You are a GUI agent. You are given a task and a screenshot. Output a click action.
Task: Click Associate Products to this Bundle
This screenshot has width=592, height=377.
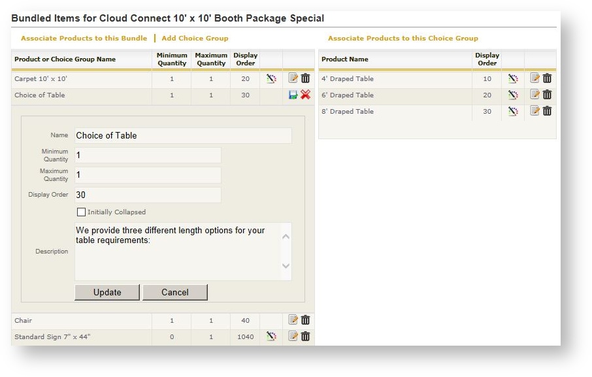[84, 38]
